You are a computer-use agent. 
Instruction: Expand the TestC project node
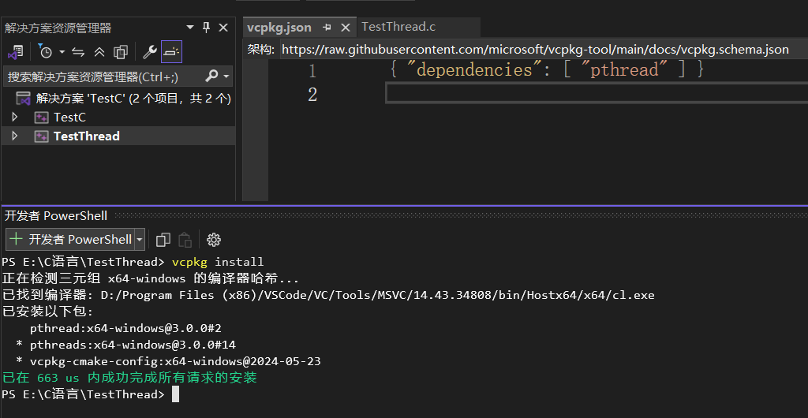tap(14, 118)
